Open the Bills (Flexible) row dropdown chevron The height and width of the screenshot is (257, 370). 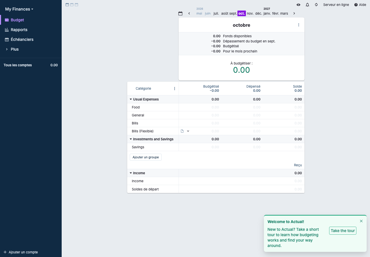188,131
